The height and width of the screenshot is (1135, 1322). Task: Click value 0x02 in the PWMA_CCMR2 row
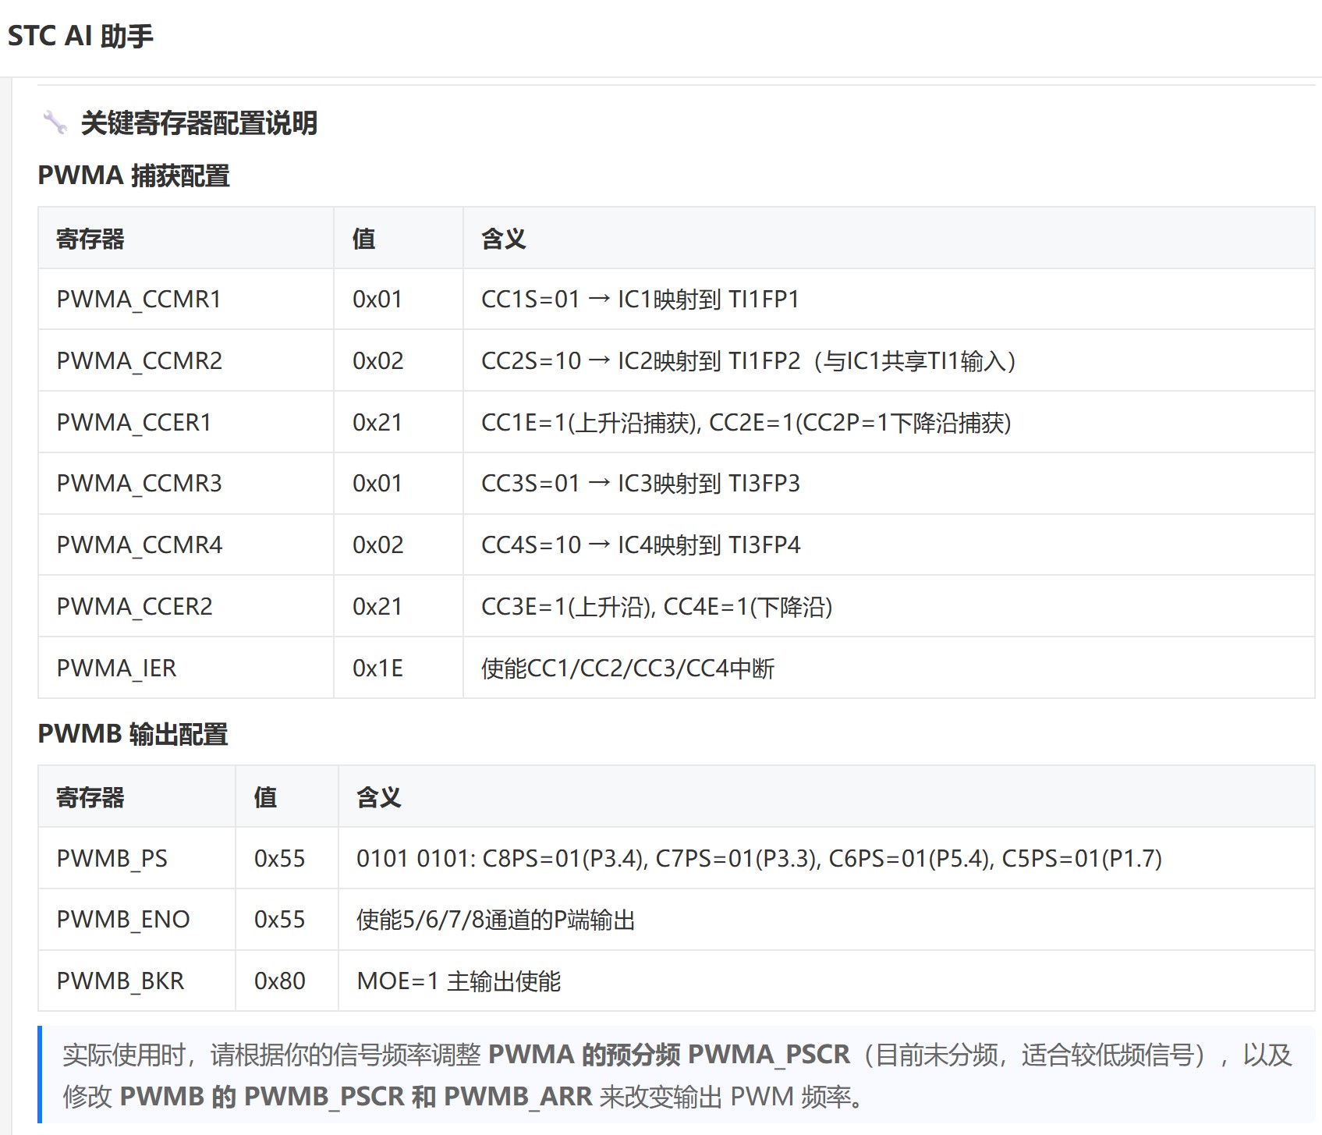pyautogui.click(x=378, y=361)
